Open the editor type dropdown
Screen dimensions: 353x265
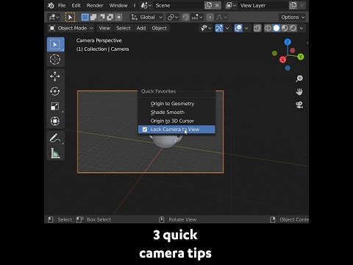(54, 17)
